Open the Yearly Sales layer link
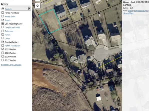Screen dimensions: 149x111 tap(10, 16)
